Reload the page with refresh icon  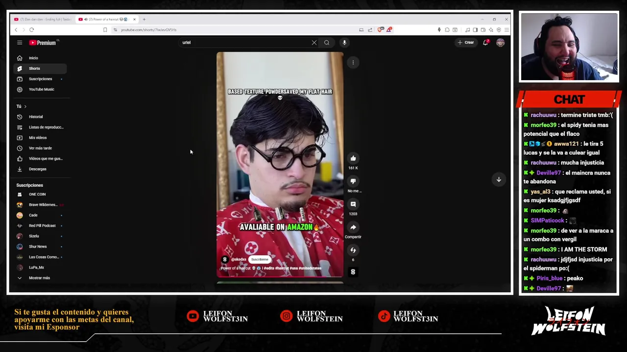coord(31,30)
